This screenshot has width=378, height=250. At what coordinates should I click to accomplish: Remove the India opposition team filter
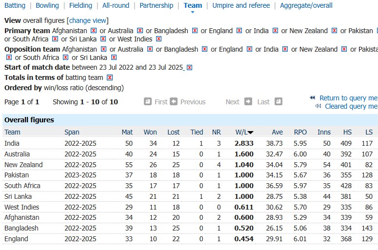pyautogui.click(x=285, y=49)
